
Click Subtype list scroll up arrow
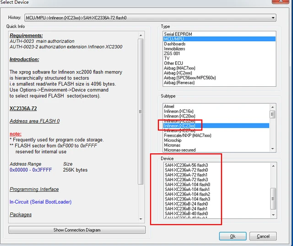point(272,107)
